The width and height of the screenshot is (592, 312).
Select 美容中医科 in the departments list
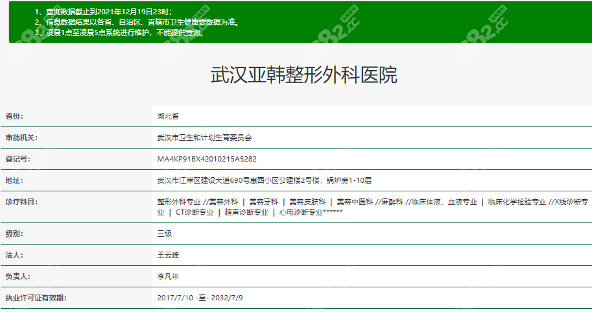(x=355, y=202)
